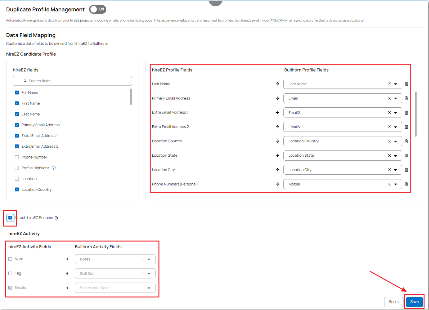The width and height of the screenshot is (429, 310).
Task: Uncheck the Last Name checkbox in hireEZ fields
Action: pyautogui.click(x=17, y=114)
